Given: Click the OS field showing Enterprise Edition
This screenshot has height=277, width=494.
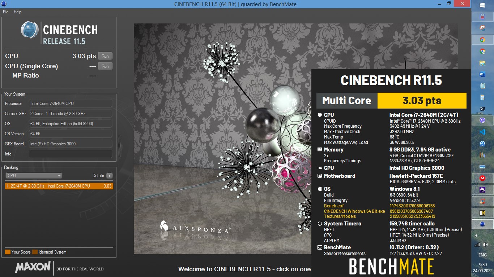Looking at the screenshot, I should click(x=70, y=124).
